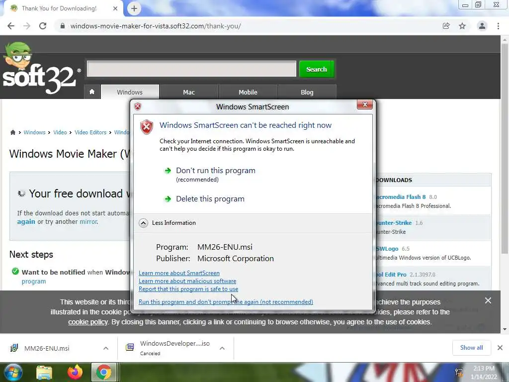The height and width of the screenshot is (382, 509).
Task: Open the 'MSWLogo' download link
Action: coord(387,249)
